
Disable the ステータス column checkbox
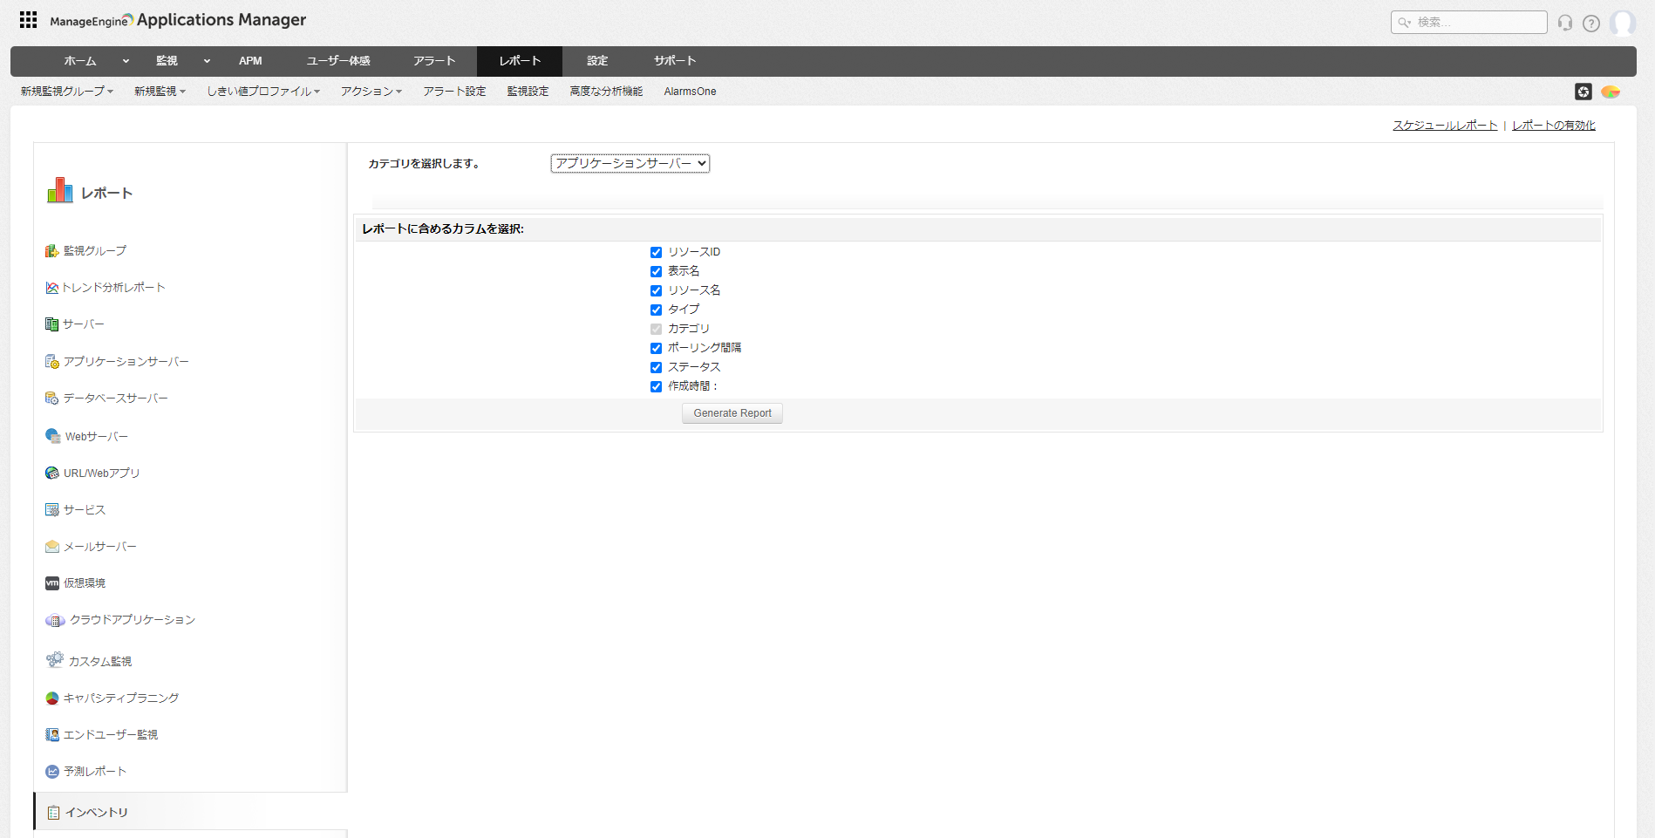tap(656, 368)
